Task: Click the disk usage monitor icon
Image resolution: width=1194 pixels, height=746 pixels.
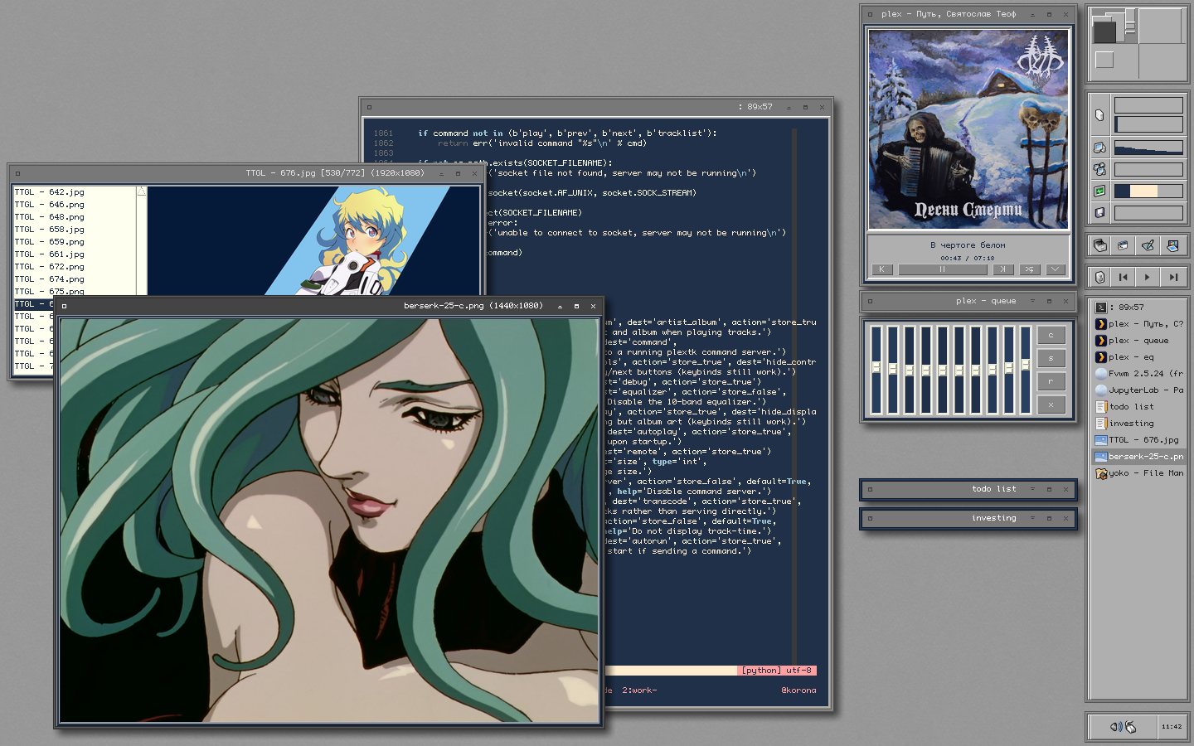Action: [x=1099, y=212]
